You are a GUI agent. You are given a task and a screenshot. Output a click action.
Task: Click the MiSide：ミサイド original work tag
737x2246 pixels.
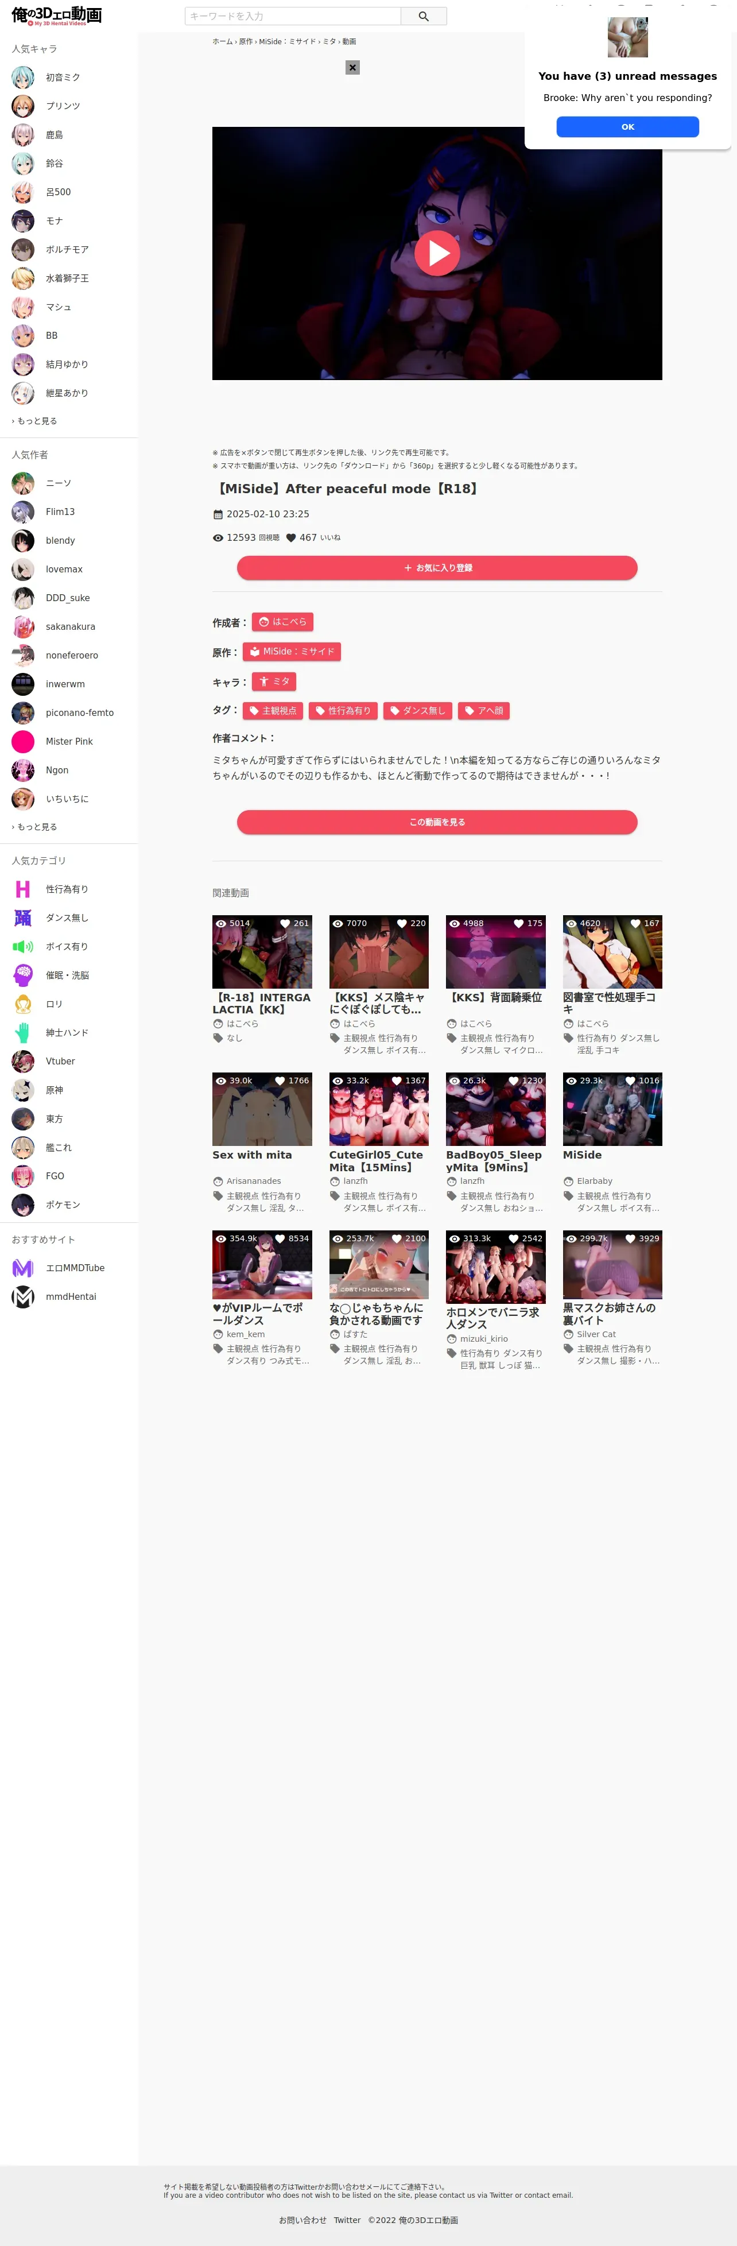(x=292, y=652)
